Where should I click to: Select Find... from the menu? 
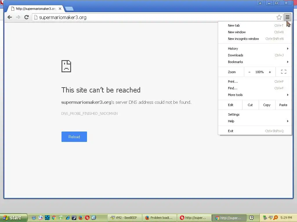255,88
